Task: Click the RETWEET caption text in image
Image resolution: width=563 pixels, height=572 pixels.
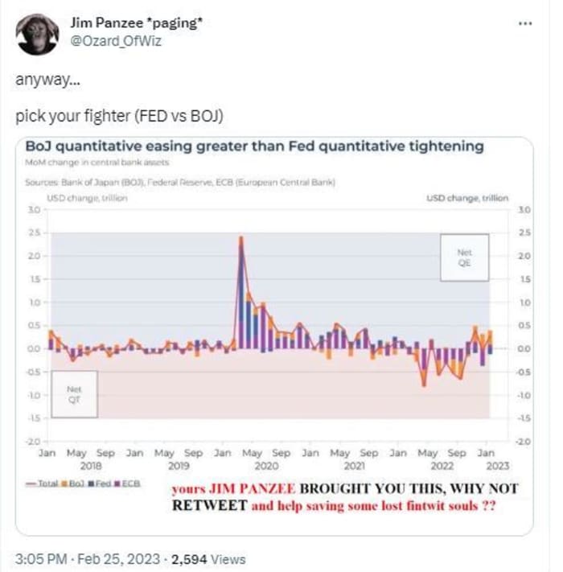Action: [x=210, y=505]
